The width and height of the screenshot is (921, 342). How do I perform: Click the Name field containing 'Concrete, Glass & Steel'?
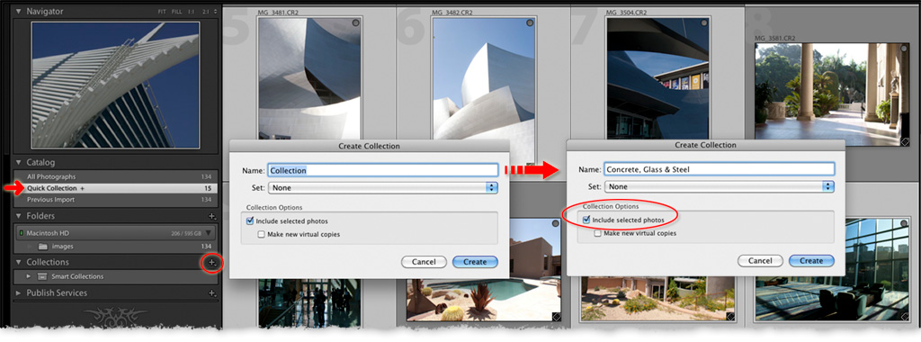click(x=720, y=169)
